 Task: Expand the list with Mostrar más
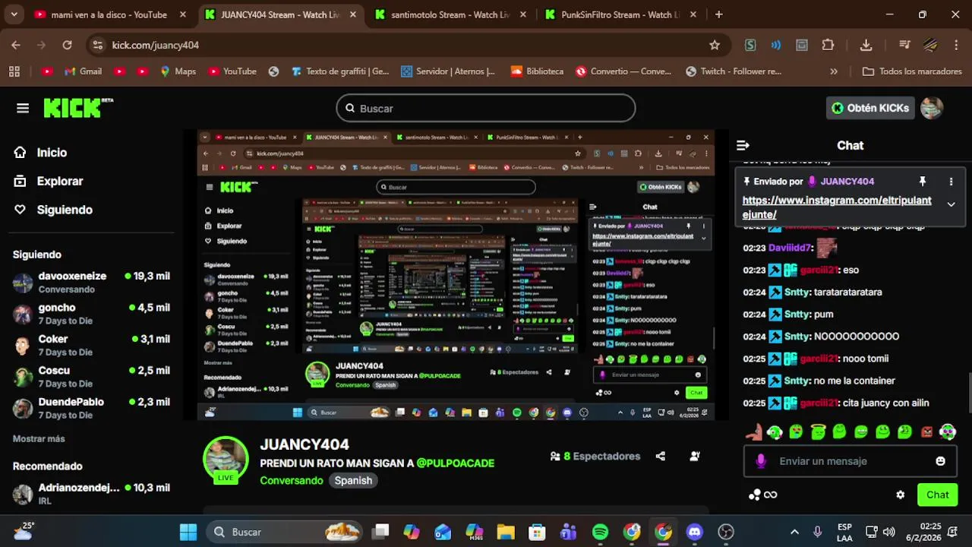(39, 438)
